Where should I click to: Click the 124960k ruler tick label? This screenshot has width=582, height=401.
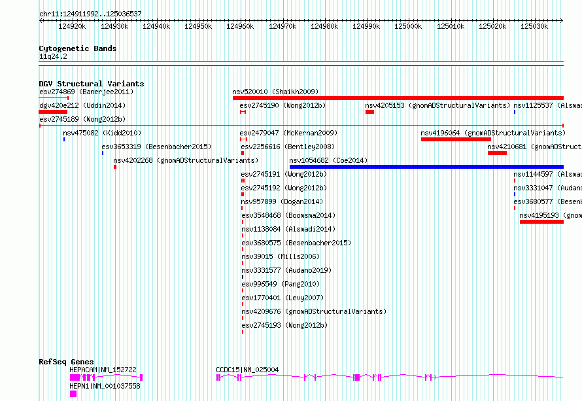(x=240, y=26)
